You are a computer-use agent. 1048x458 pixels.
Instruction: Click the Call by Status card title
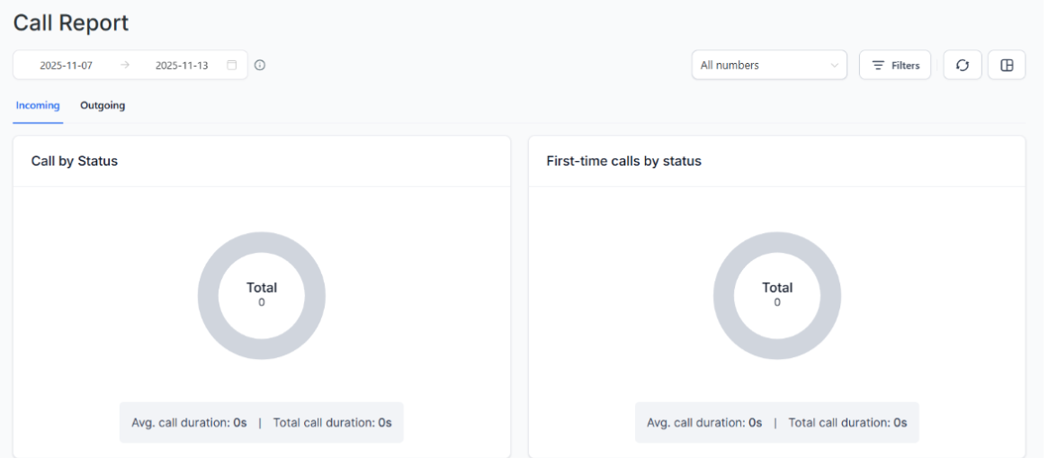(75, 161)
